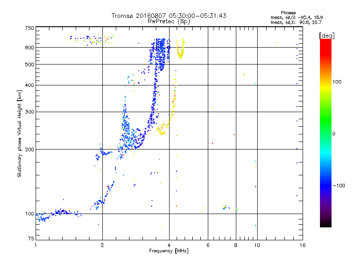Image resolution: width=356 pixels, height=267 pixels.
Task: Click the RwPretec (8p) subtitle
Action: (169, 21)
